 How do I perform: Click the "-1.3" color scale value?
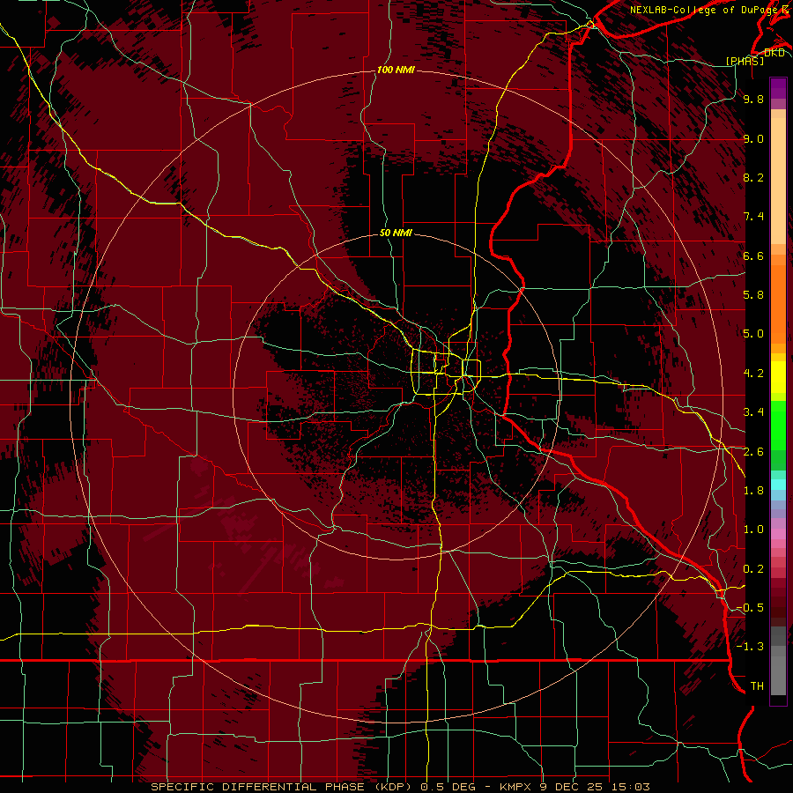pos(750,647)
